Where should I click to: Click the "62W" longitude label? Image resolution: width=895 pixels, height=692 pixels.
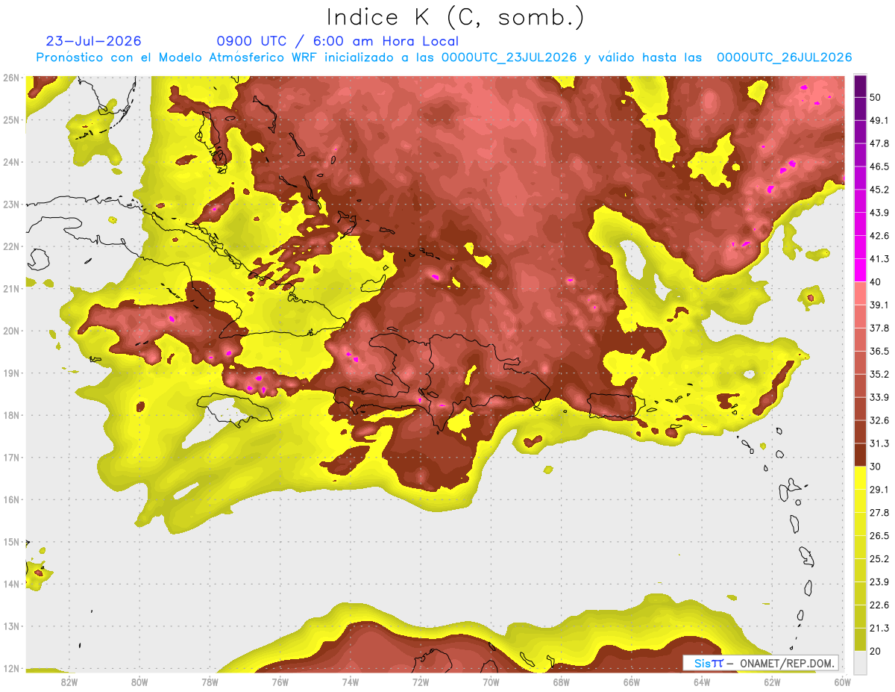[x=772, y=681]
